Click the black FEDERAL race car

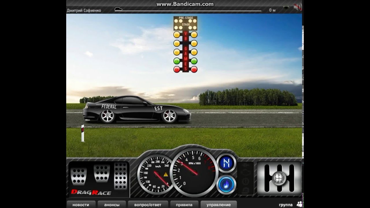(137, 109)
